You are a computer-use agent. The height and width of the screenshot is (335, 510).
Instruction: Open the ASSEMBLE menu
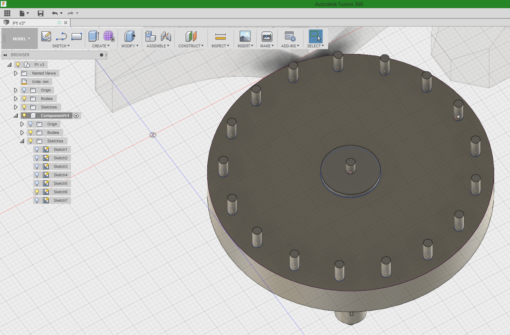pos(158,46)
